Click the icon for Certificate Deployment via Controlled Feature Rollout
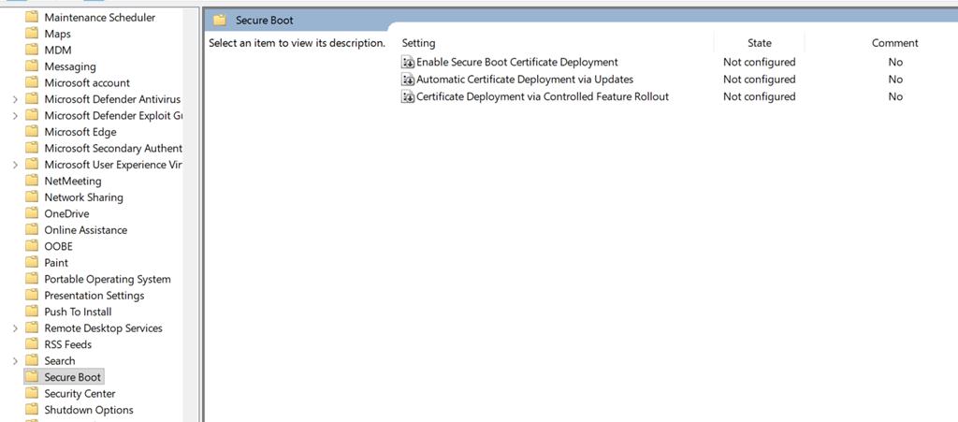The width and height of the screenshot is (958, 422). pos(408,96)
